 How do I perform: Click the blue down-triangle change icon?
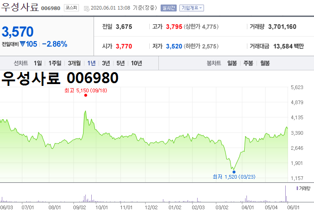22,44
